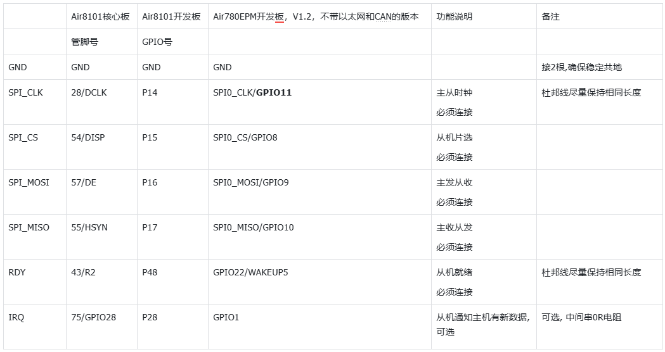The image size is (665, 352).
Task: Click the P17 cell
Action: tap(172, 236)
